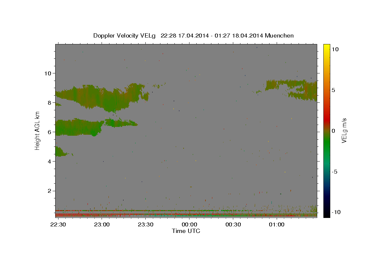This screenshot has height=261, width=392.
Task: Click the 01:00 time tick label
Action: pyautogui.click(x=277, y=225)
